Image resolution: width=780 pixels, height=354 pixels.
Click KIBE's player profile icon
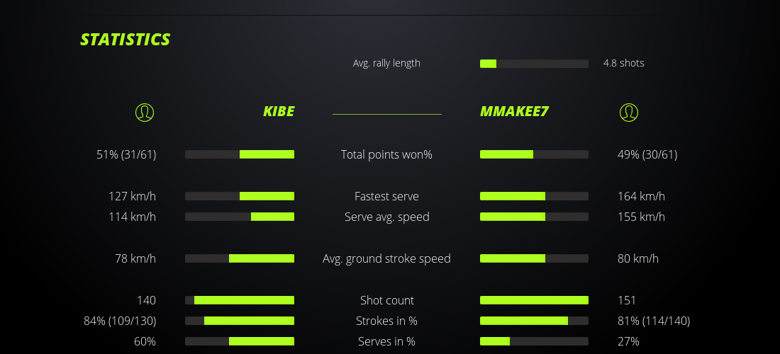(145, 112)
